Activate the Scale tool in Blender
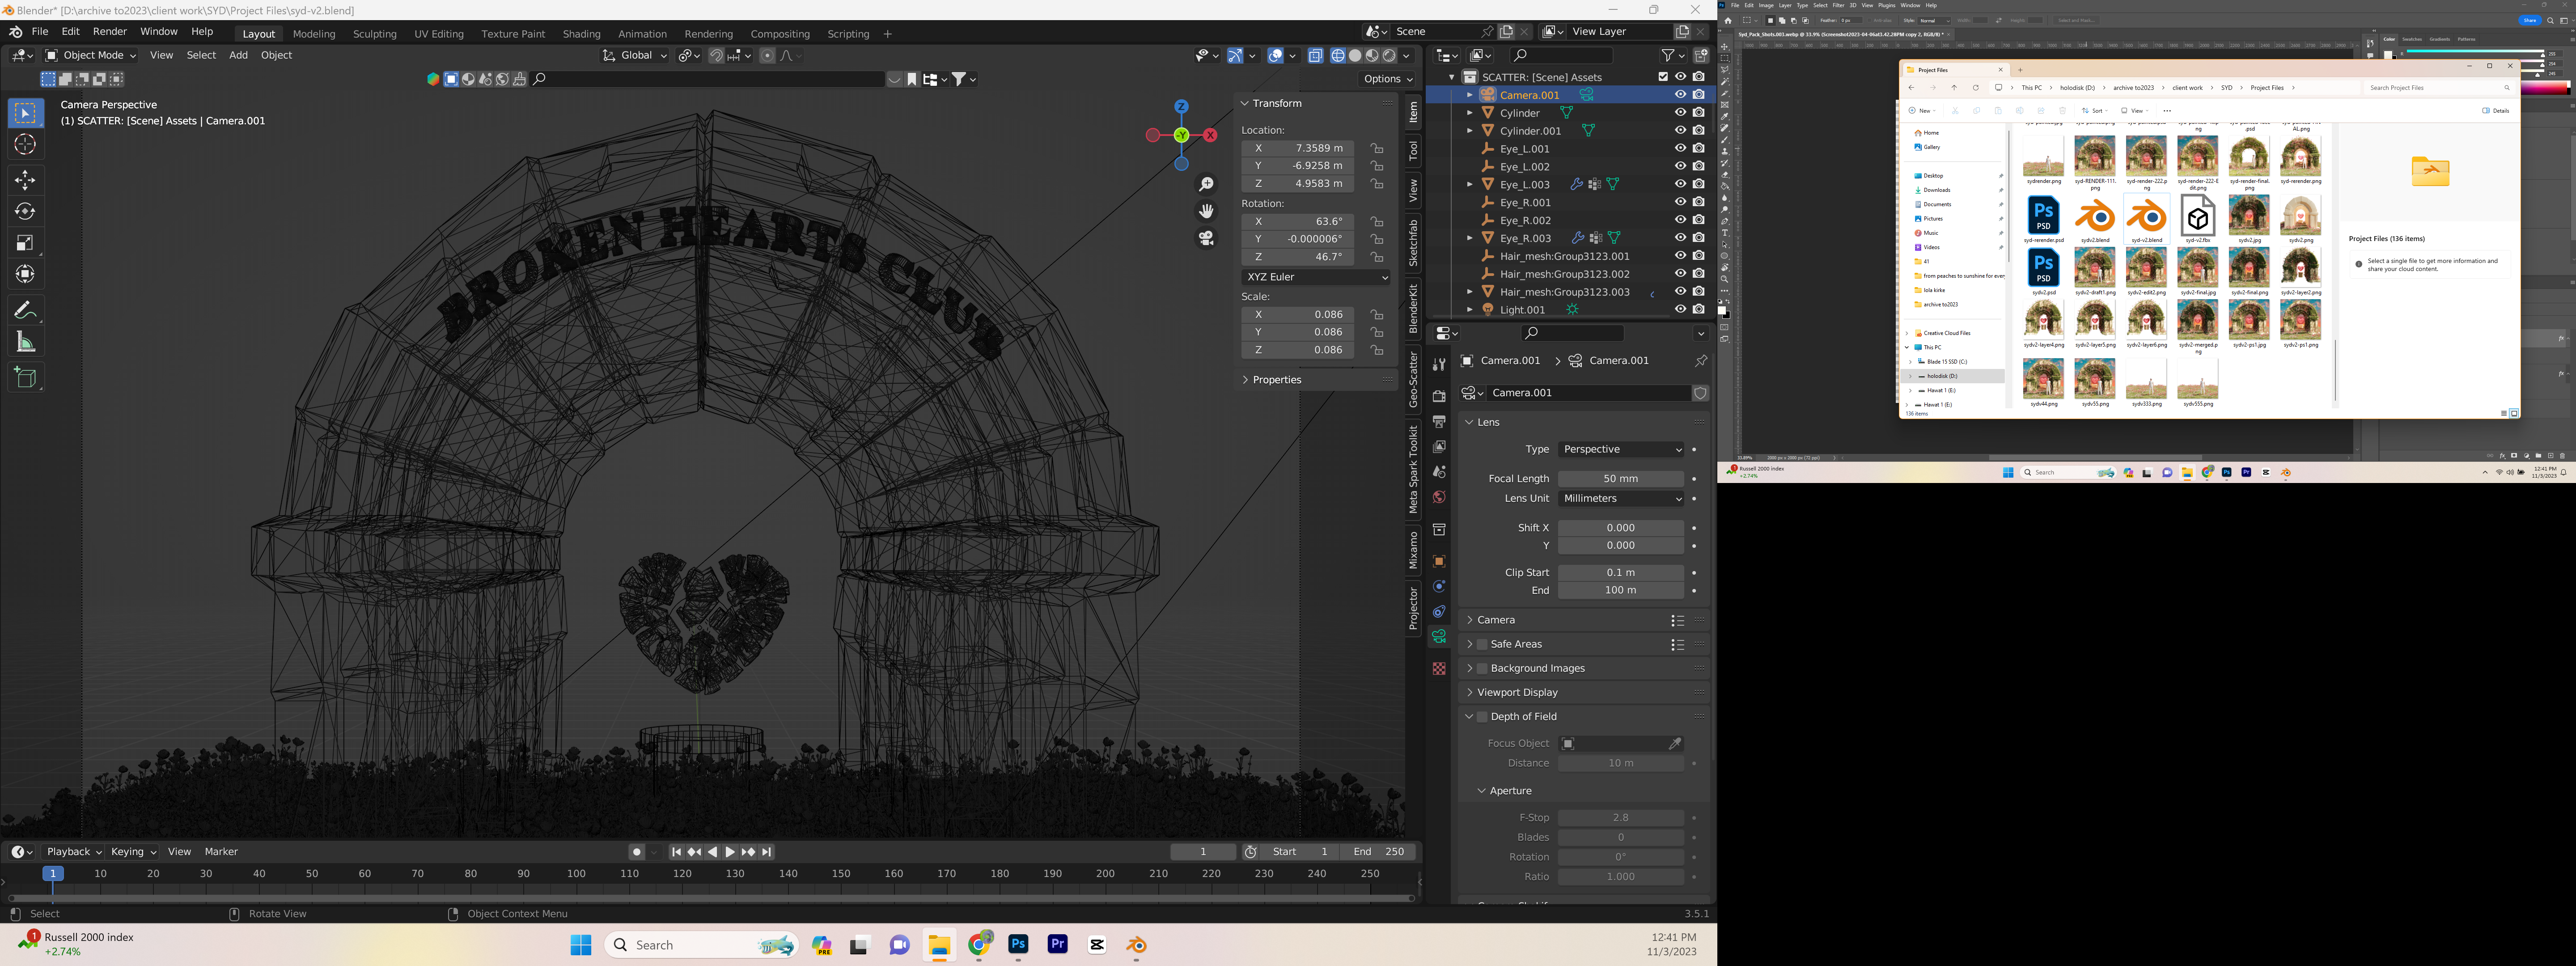This screenshot has height=966, width=2576. [26, 243]
